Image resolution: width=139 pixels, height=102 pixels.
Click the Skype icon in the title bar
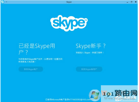[2, 2]
